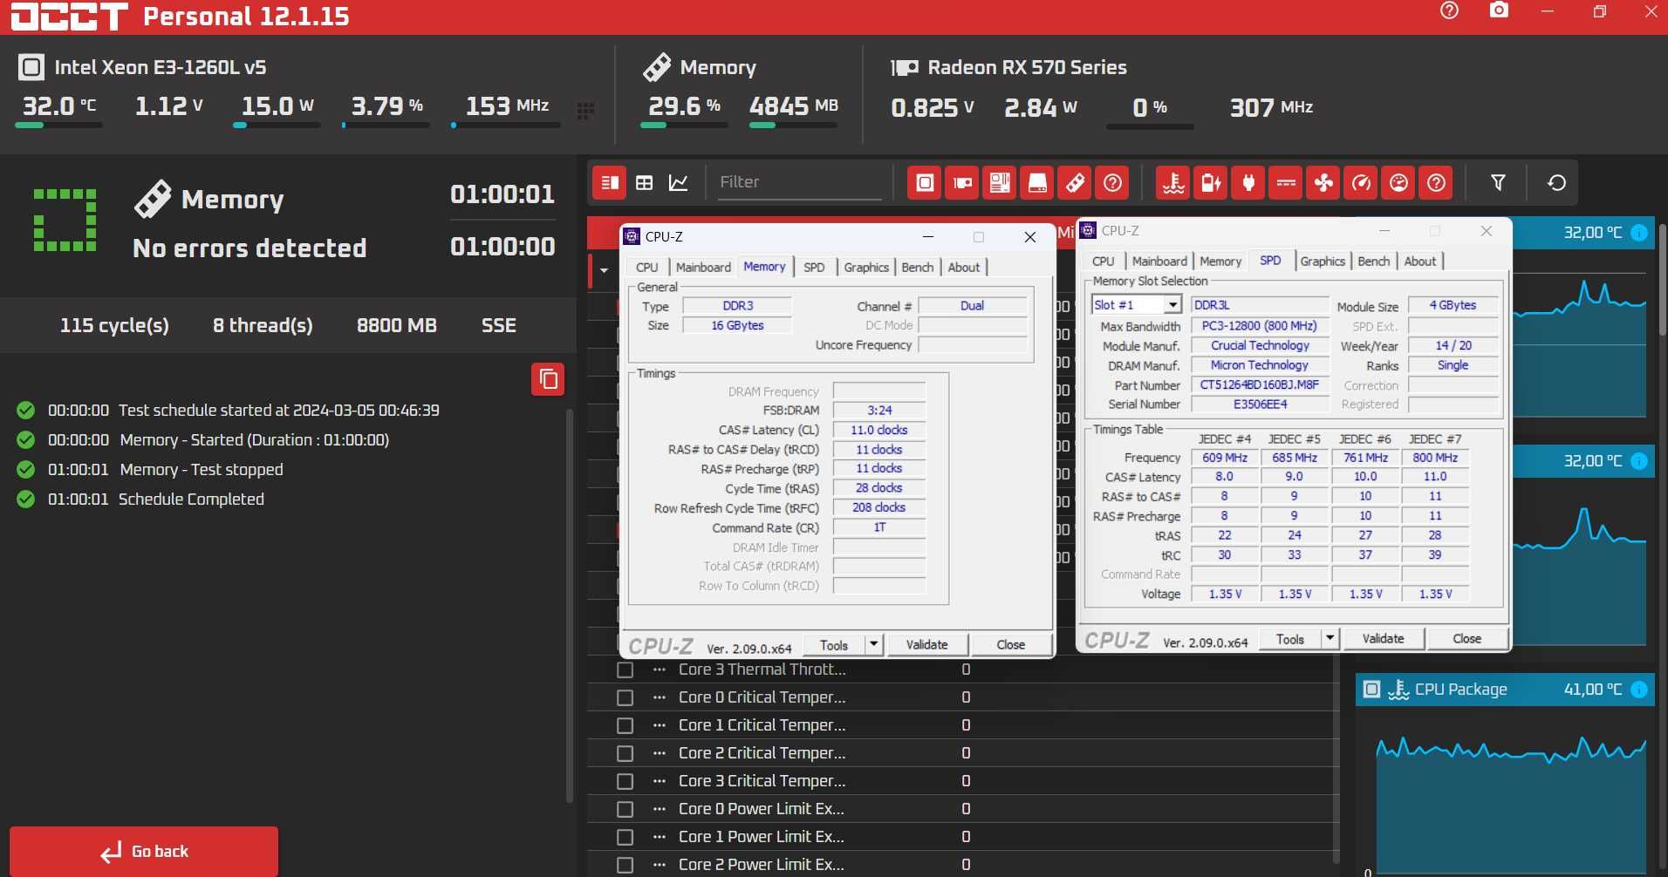Show info for the CPU Package graph
The width and height of the screenshot is (1668, 877).
pos(1639,690)
